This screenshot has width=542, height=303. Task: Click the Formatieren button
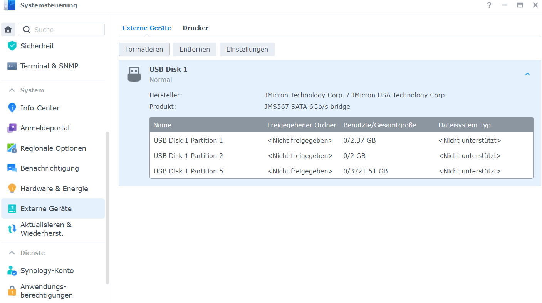[x=144, y=49]
